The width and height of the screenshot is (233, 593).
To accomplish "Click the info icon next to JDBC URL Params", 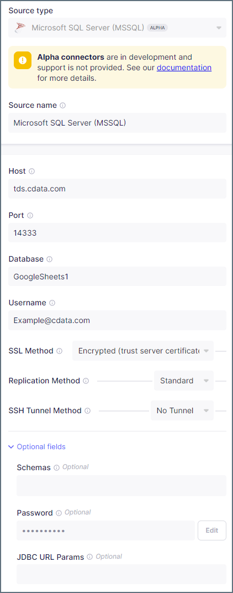I will coord(90,557).
